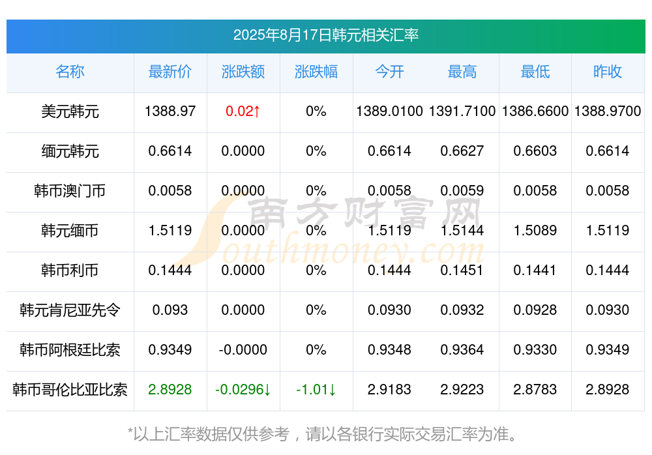Viewport: 652px width, 455px height.
Task: Click the 缅元韩元 row name
Action: (x=70, y=151)
